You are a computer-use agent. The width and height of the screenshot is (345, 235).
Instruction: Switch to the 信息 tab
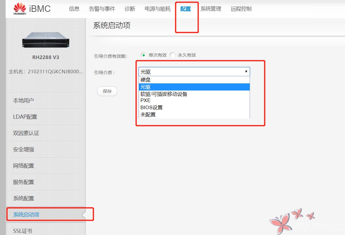pos(74,9)
